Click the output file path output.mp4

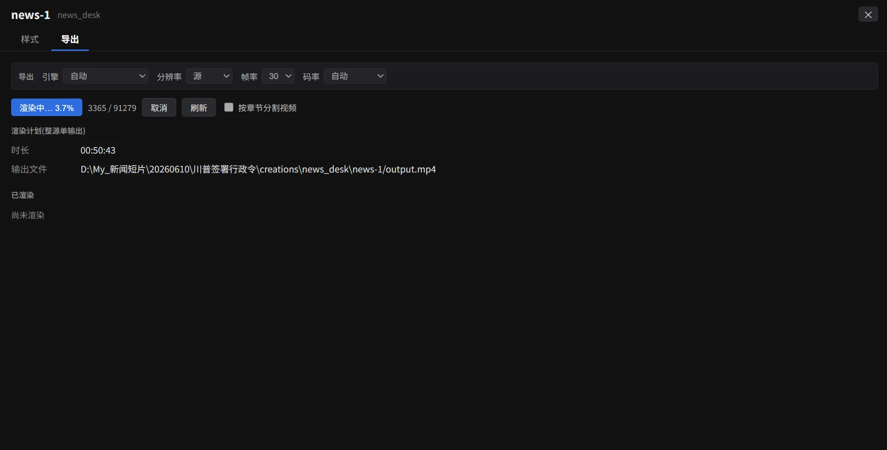tap(258, 169)
